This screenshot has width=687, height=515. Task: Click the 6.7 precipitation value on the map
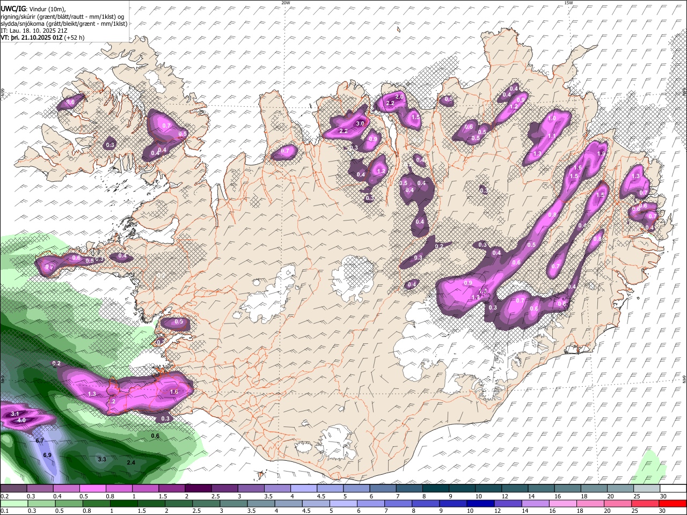[x=40, y=440]
